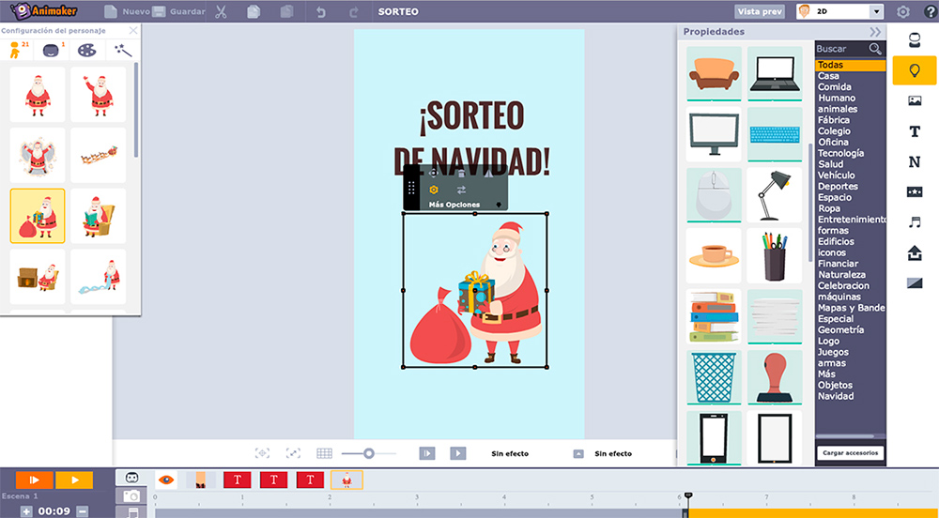Click the search magnifier icon

pos(875,49)
